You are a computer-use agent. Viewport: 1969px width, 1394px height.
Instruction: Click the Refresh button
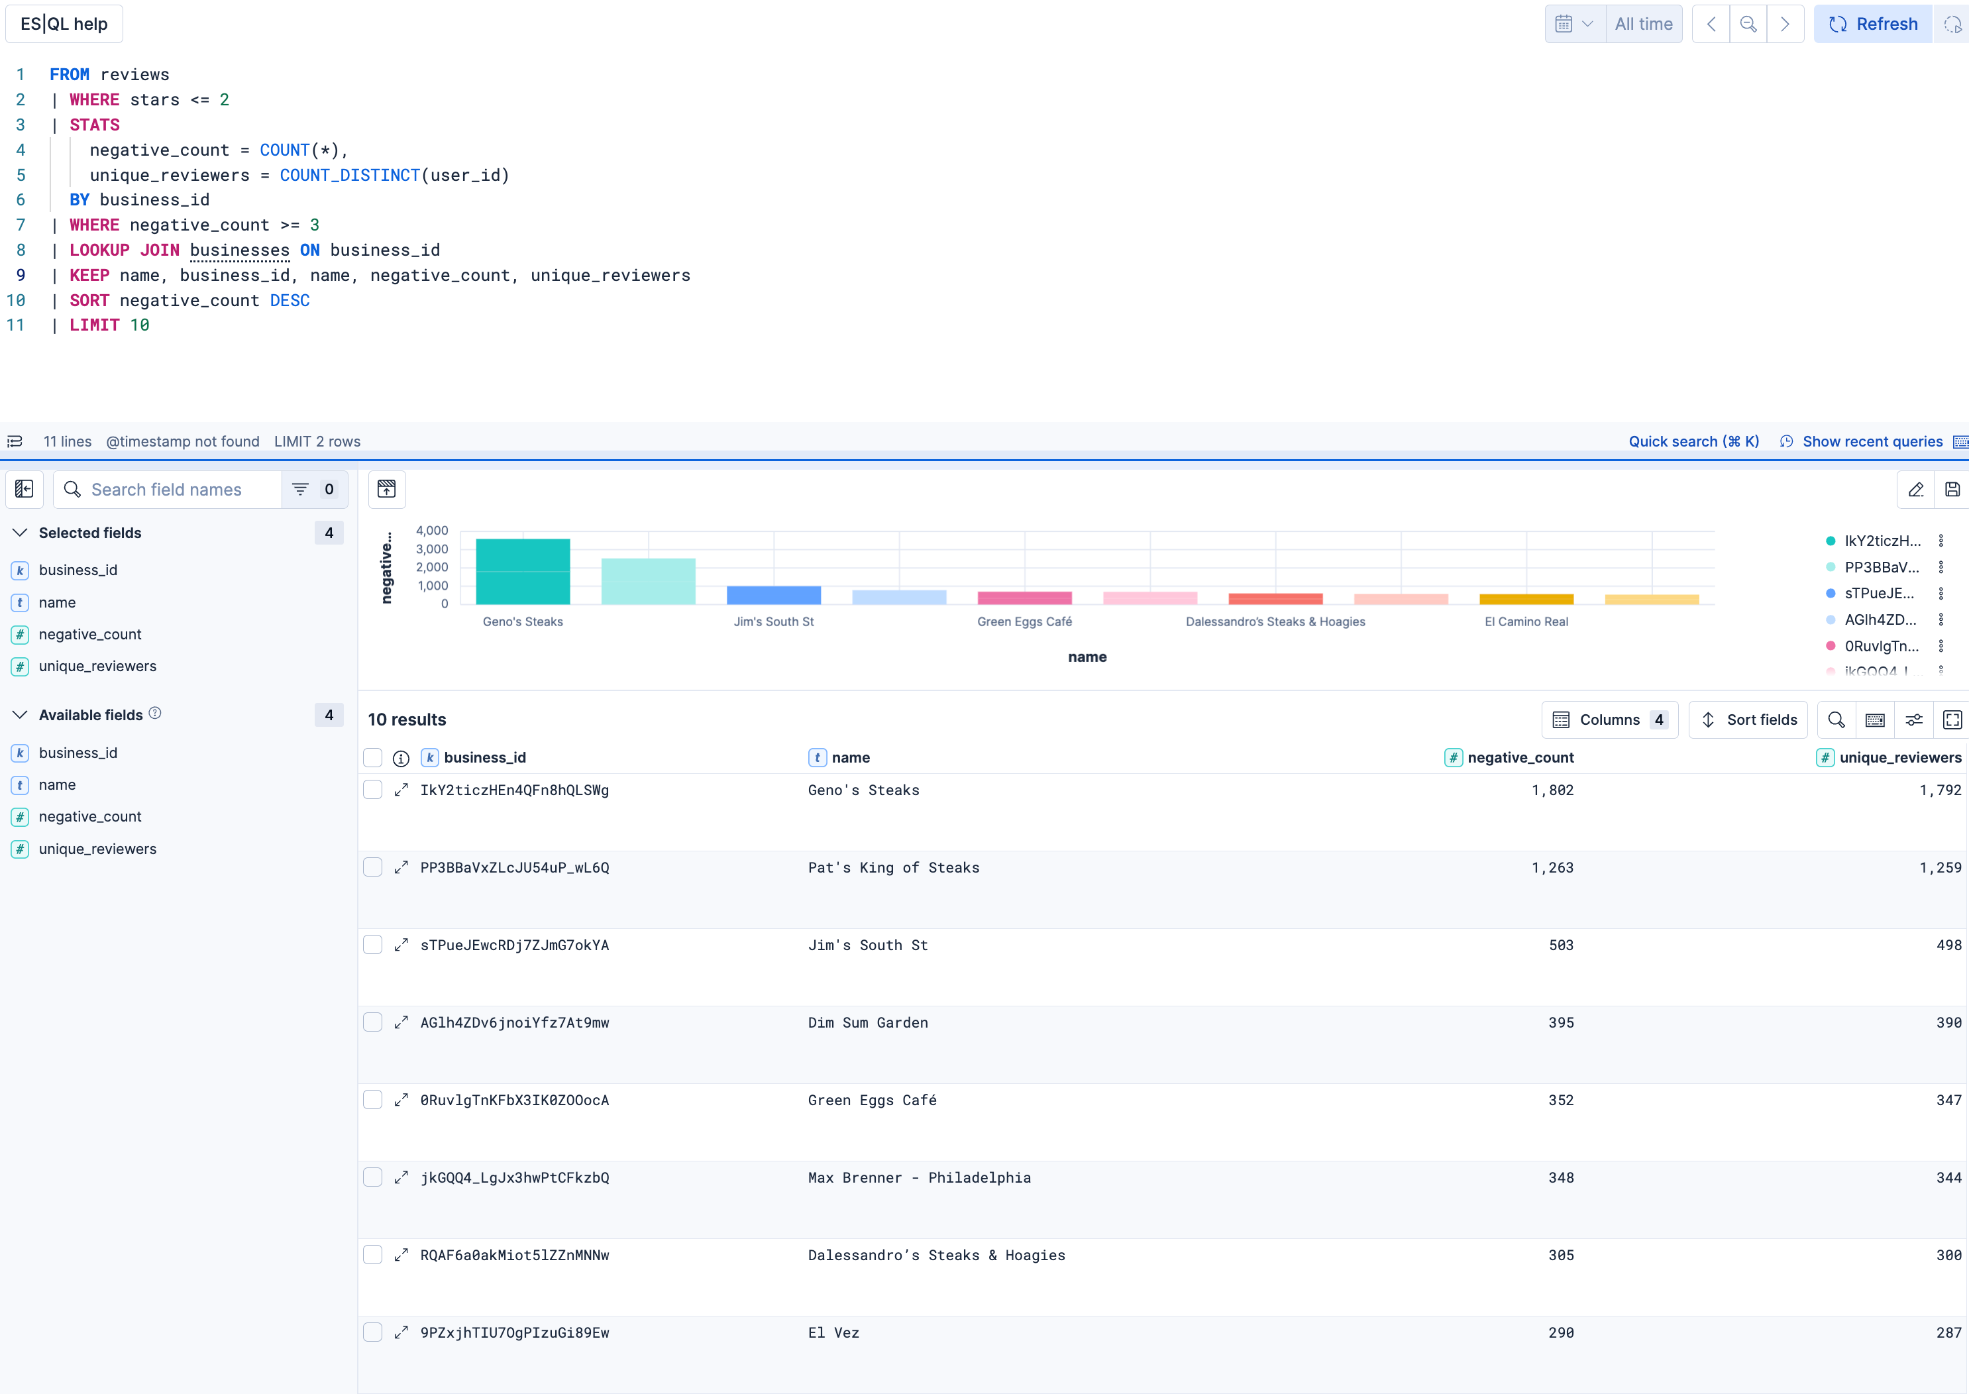[x=1873, y=24]
